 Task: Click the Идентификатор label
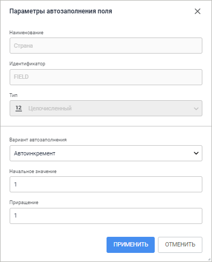tap(27, 64)
